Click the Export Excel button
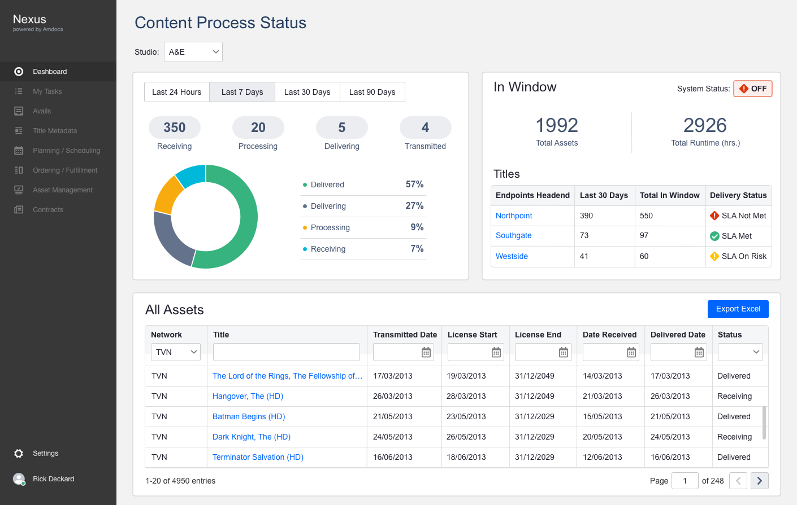The image size is (797, 505). (x=738, y=309)
